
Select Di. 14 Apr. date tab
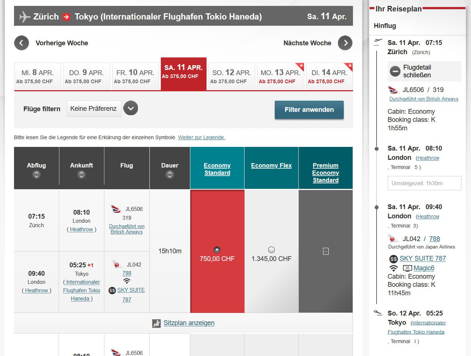[329, 77]
